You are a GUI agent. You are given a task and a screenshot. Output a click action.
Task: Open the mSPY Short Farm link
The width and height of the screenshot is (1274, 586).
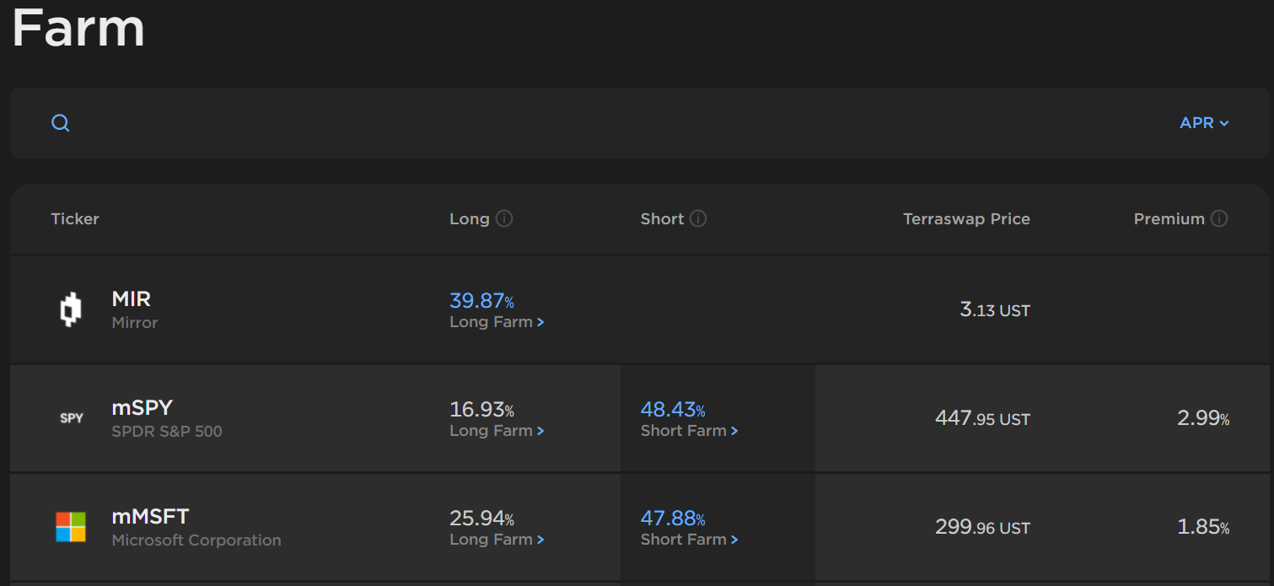click(689, 431)
